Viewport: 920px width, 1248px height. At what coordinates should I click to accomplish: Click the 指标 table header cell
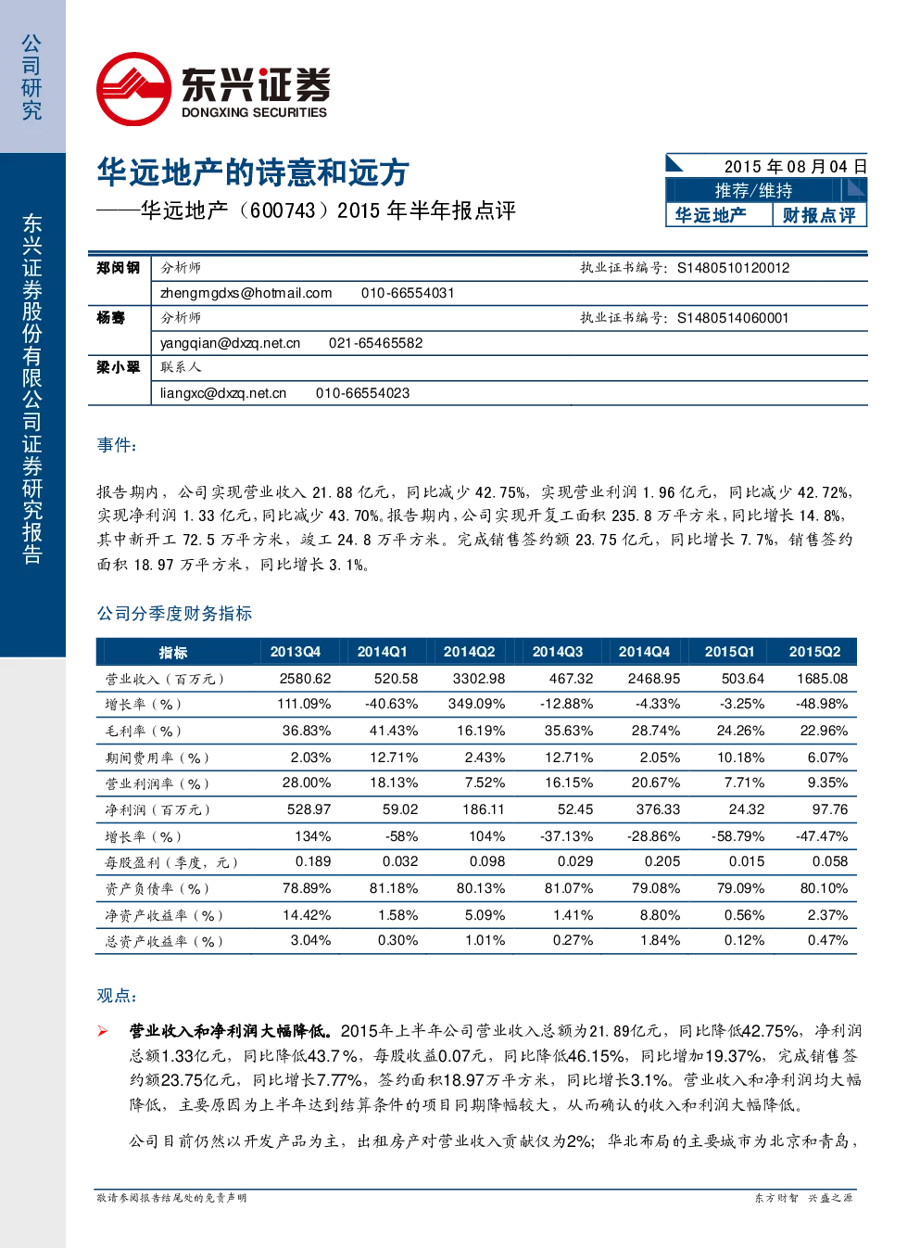[x=173, y=652]
